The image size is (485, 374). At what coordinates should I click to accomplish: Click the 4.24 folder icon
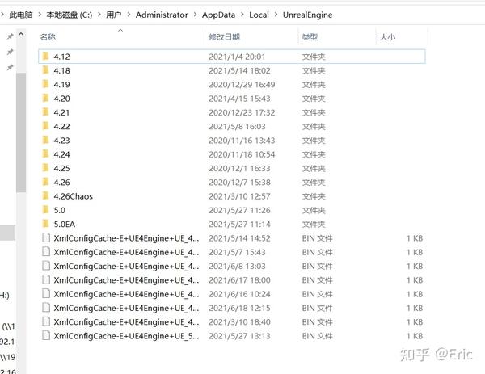pyautogui.click(x=46, y=154)
